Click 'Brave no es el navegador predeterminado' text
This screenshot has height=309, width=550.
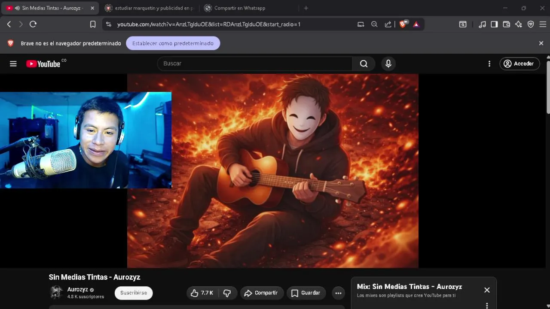click(71, 43)
